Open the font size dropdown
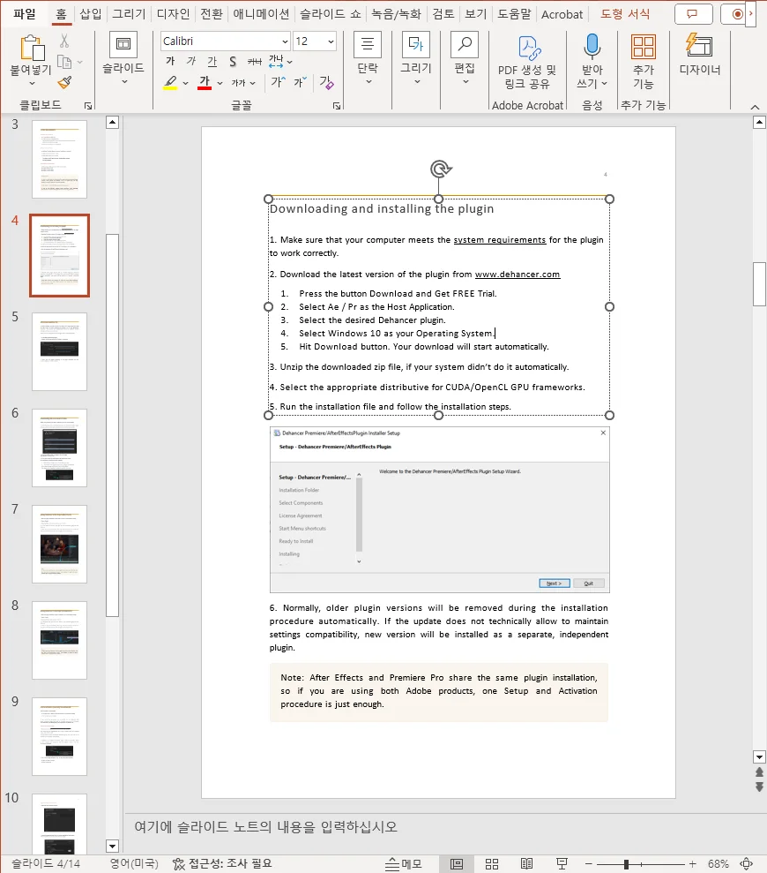767x873 pixels. click(x=331, y=41)
